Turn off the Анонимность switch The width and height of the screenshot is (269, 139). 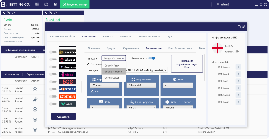[152, 58]
